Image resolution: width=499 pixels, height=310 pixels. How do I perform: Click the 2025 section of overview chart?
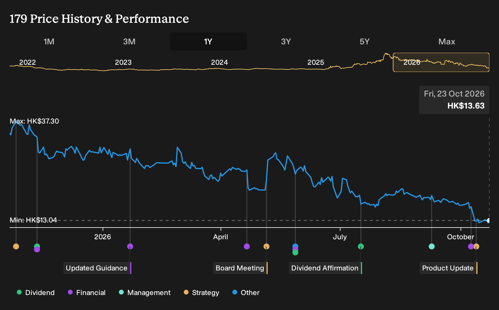click(x=316, y=62)
